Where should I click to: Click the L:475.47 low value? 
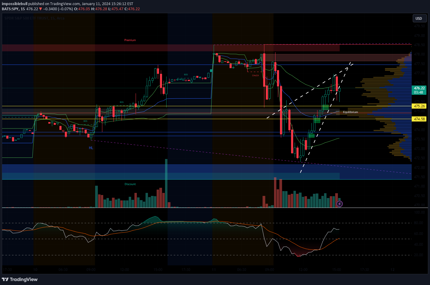(116, 9)
